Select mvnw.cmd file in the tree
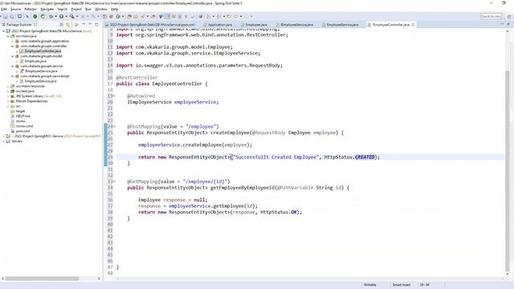Screen dimensions: 514x289 point(24,126)
